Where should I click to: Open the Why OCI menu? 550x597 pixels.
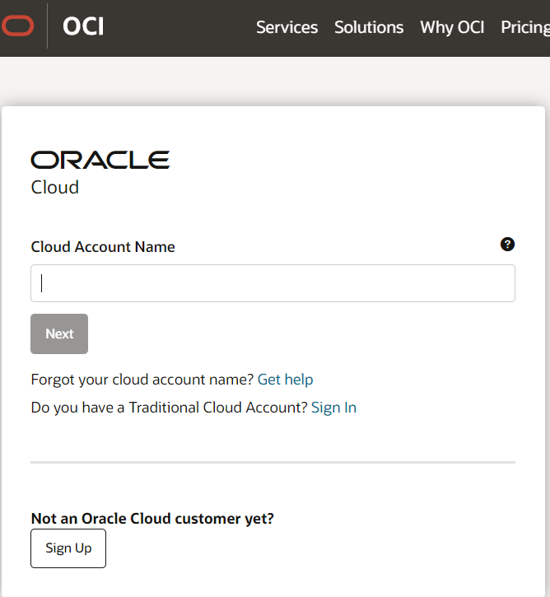point(452,28)
